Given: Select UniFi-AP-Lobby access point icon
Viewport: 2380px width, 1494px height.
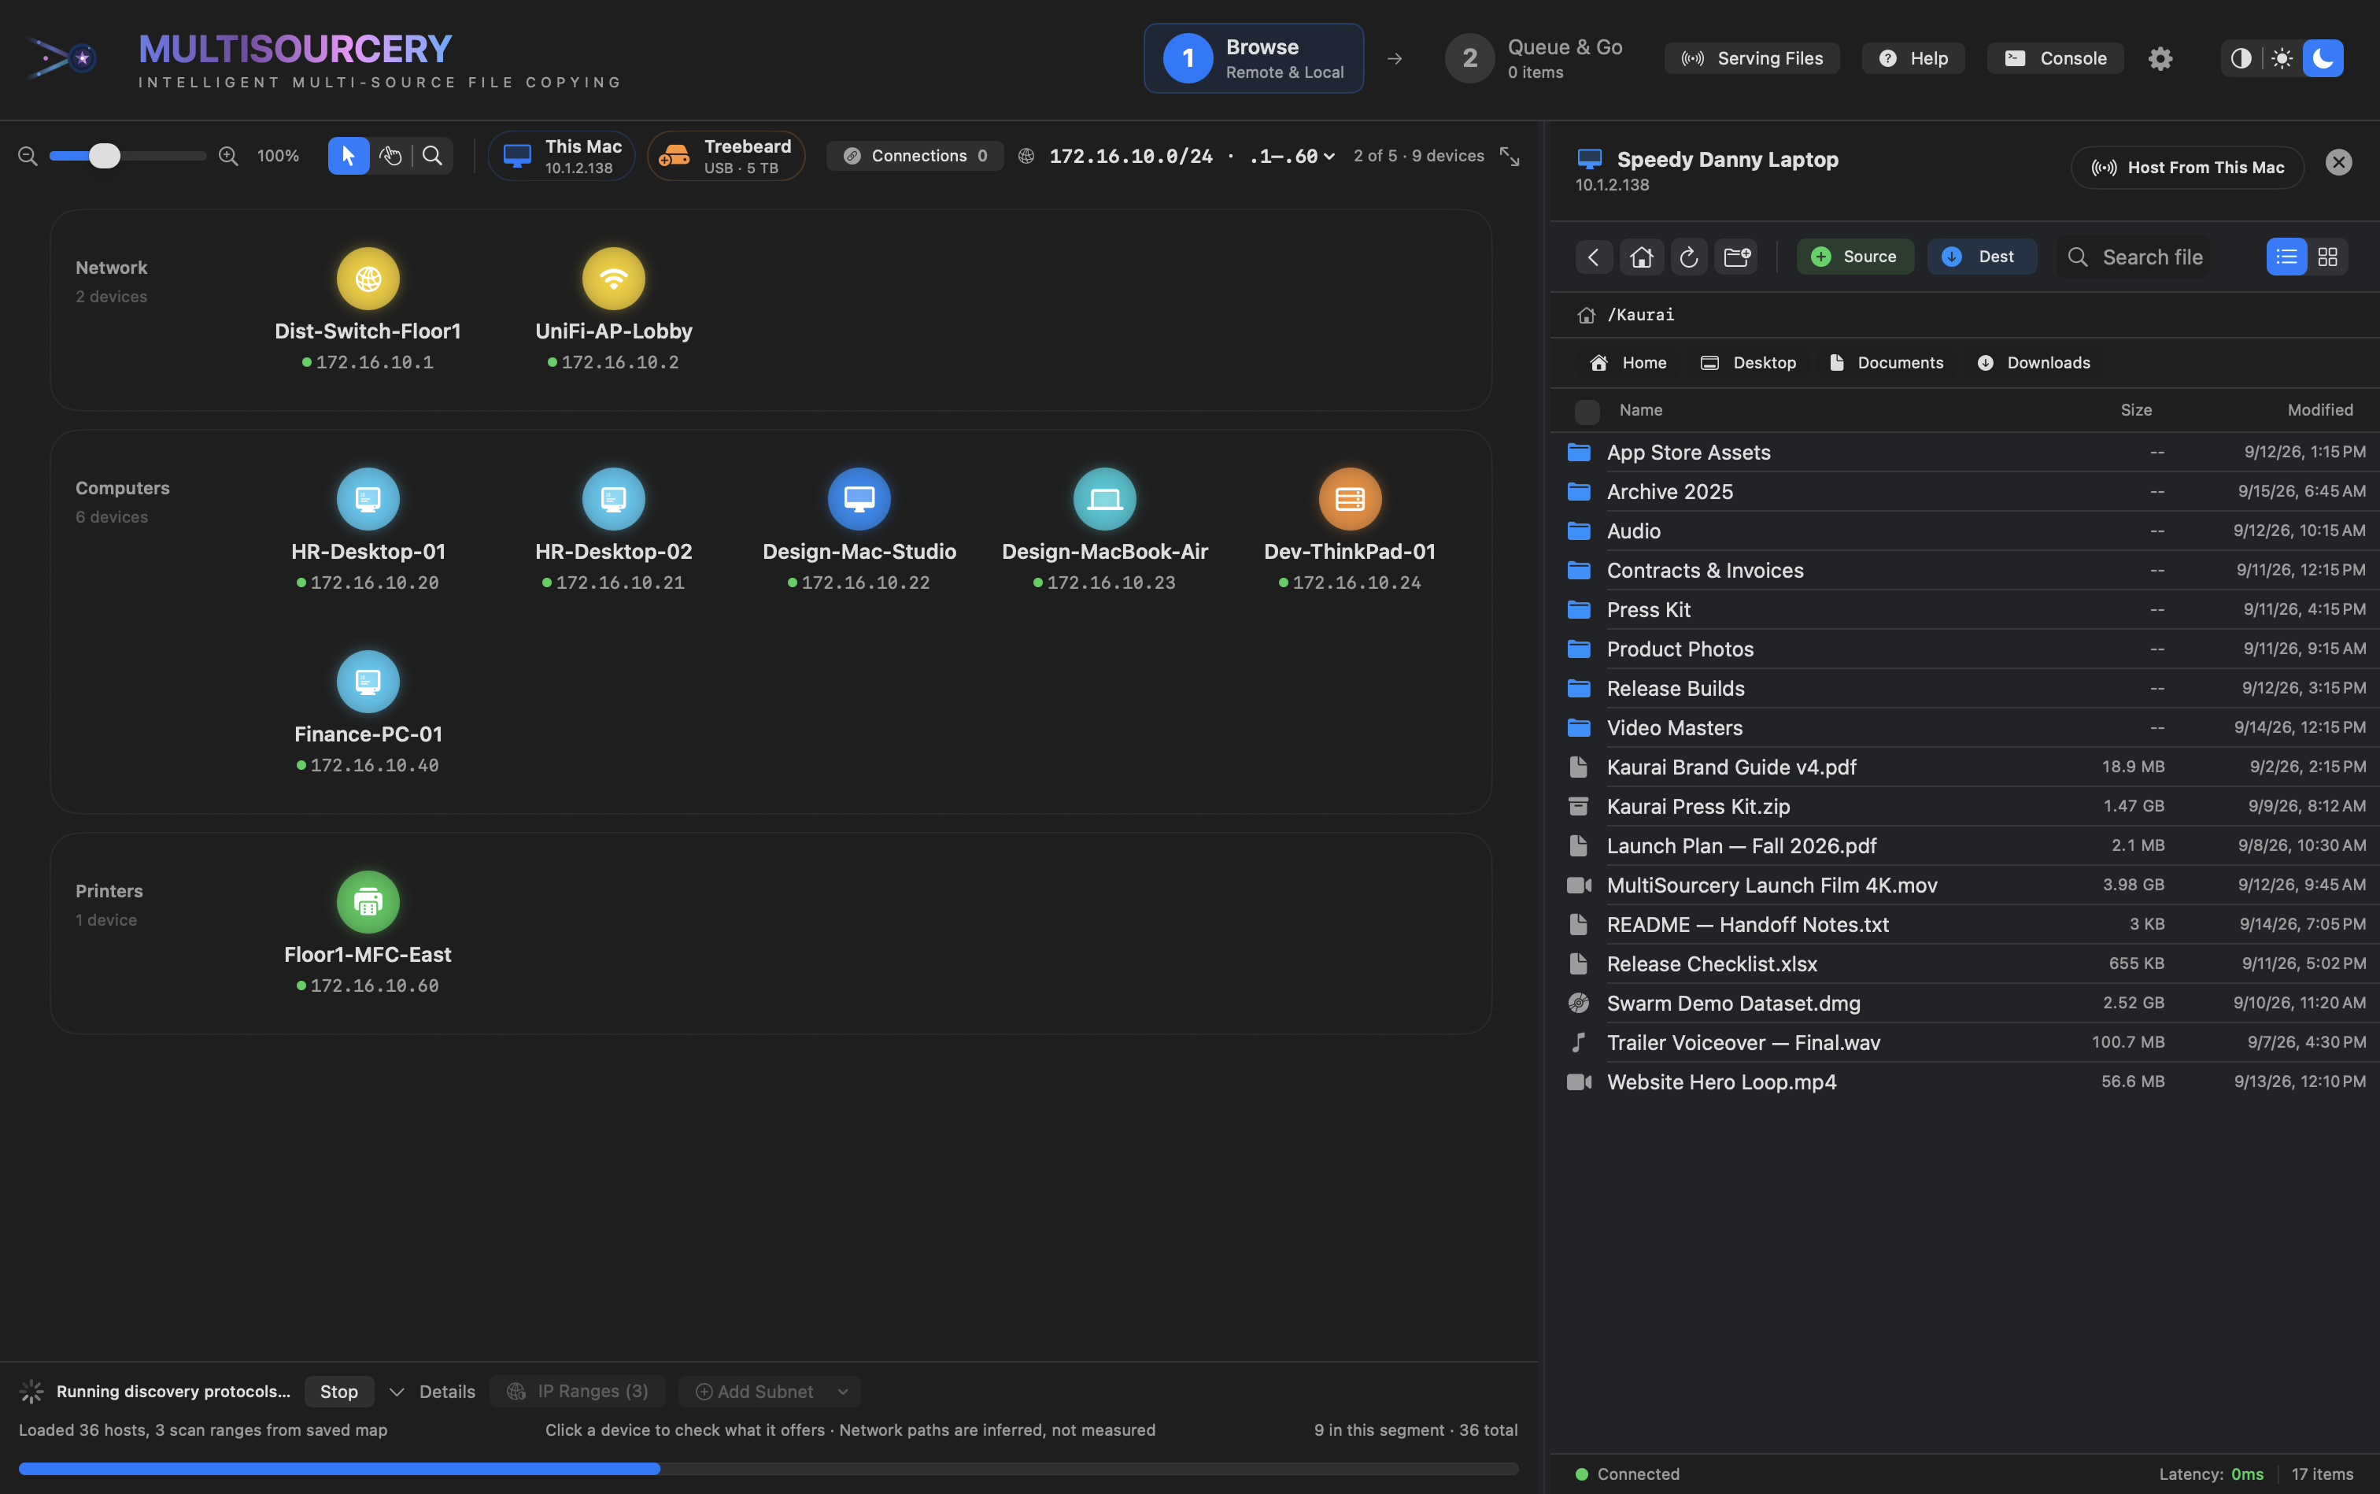Looking at the screenshot, I should pos(614,279).
